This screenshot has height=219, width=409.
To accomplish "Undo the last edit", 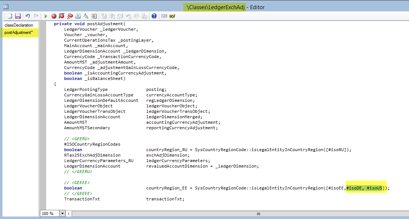I will (x=28, y=16).
